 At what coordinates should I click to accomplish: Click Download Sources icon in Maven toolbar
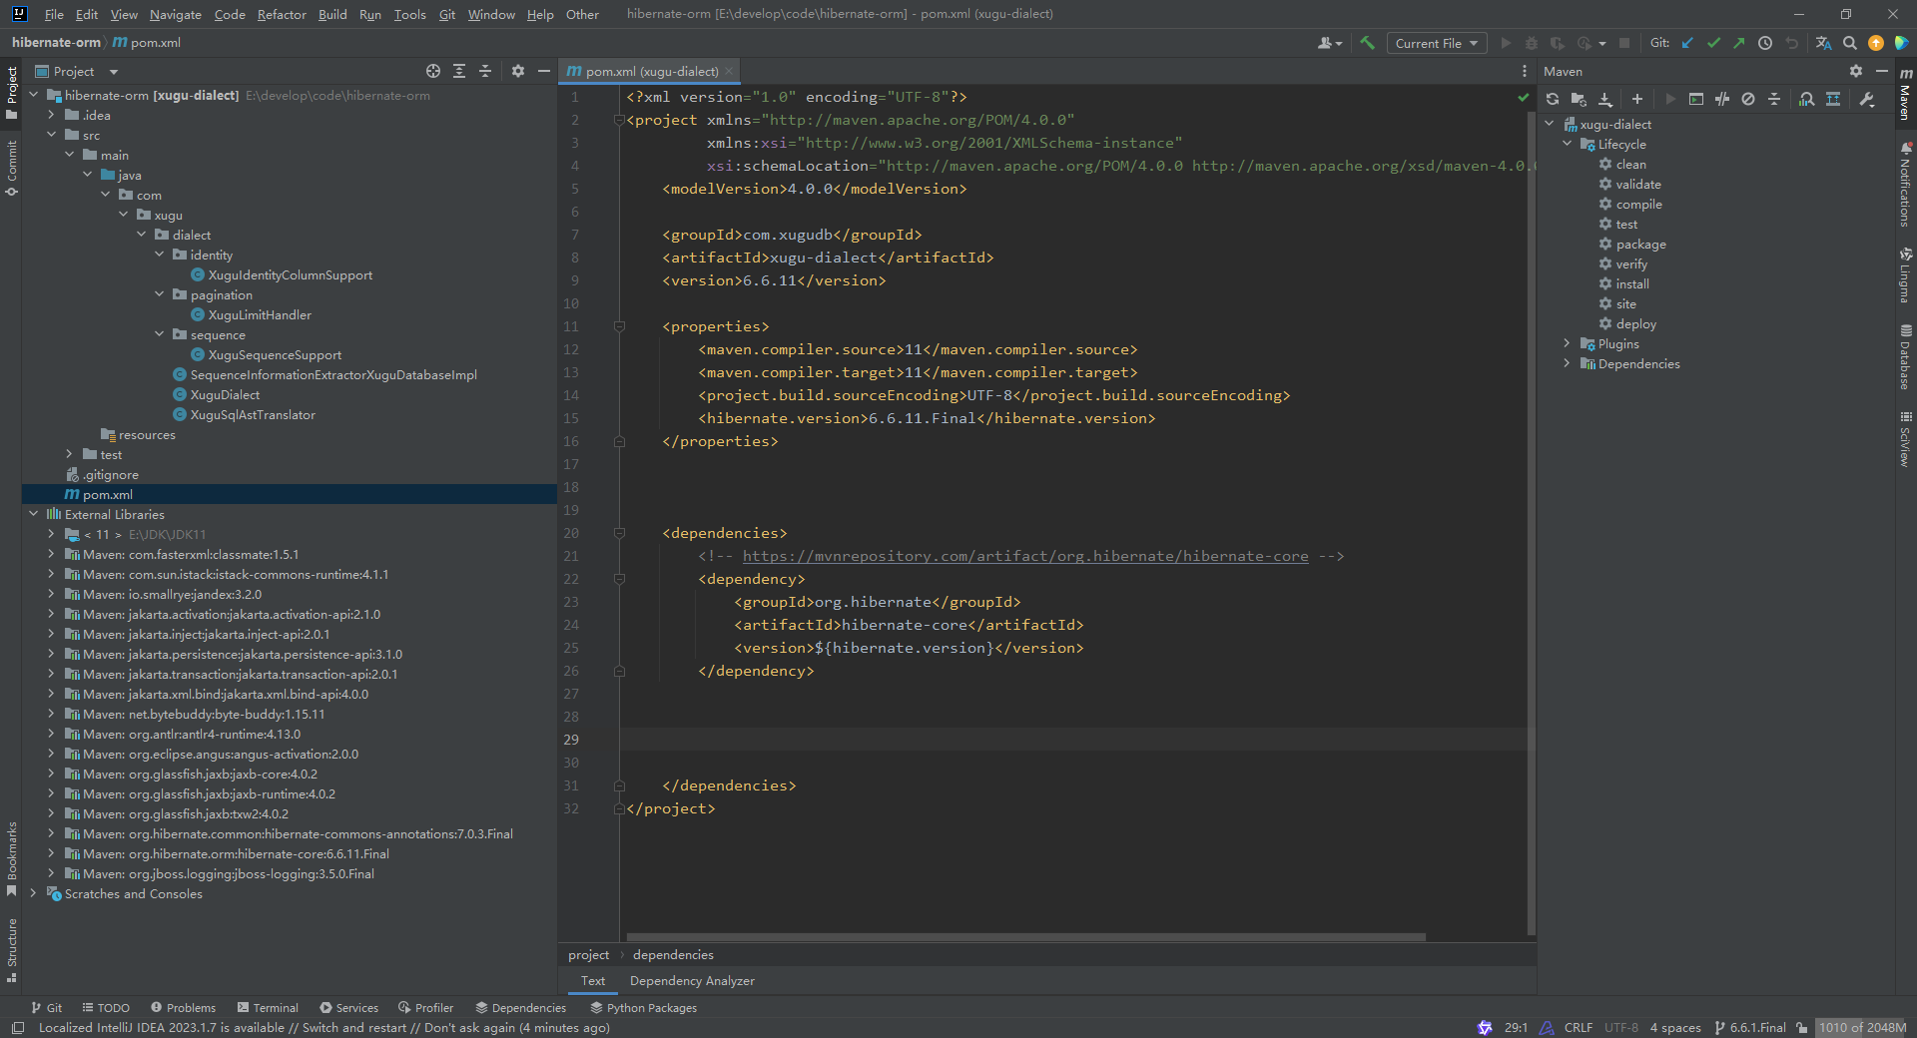(1605, 99)
